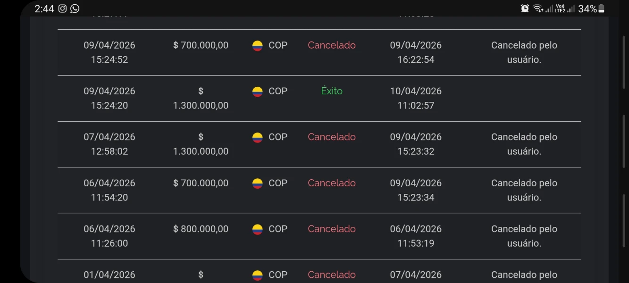Viewport: 629px width, 283px height.
Task: Click Colombian flag in the 07/04/2026 12:58:02 row
Action: [257, 137]
